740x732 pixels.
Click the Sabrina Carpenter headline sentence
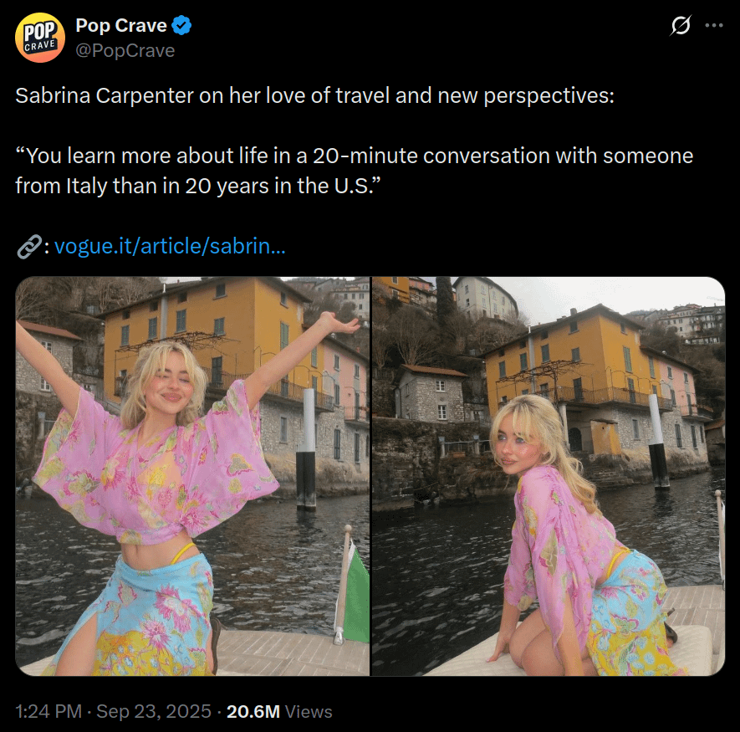coord(314,96)
